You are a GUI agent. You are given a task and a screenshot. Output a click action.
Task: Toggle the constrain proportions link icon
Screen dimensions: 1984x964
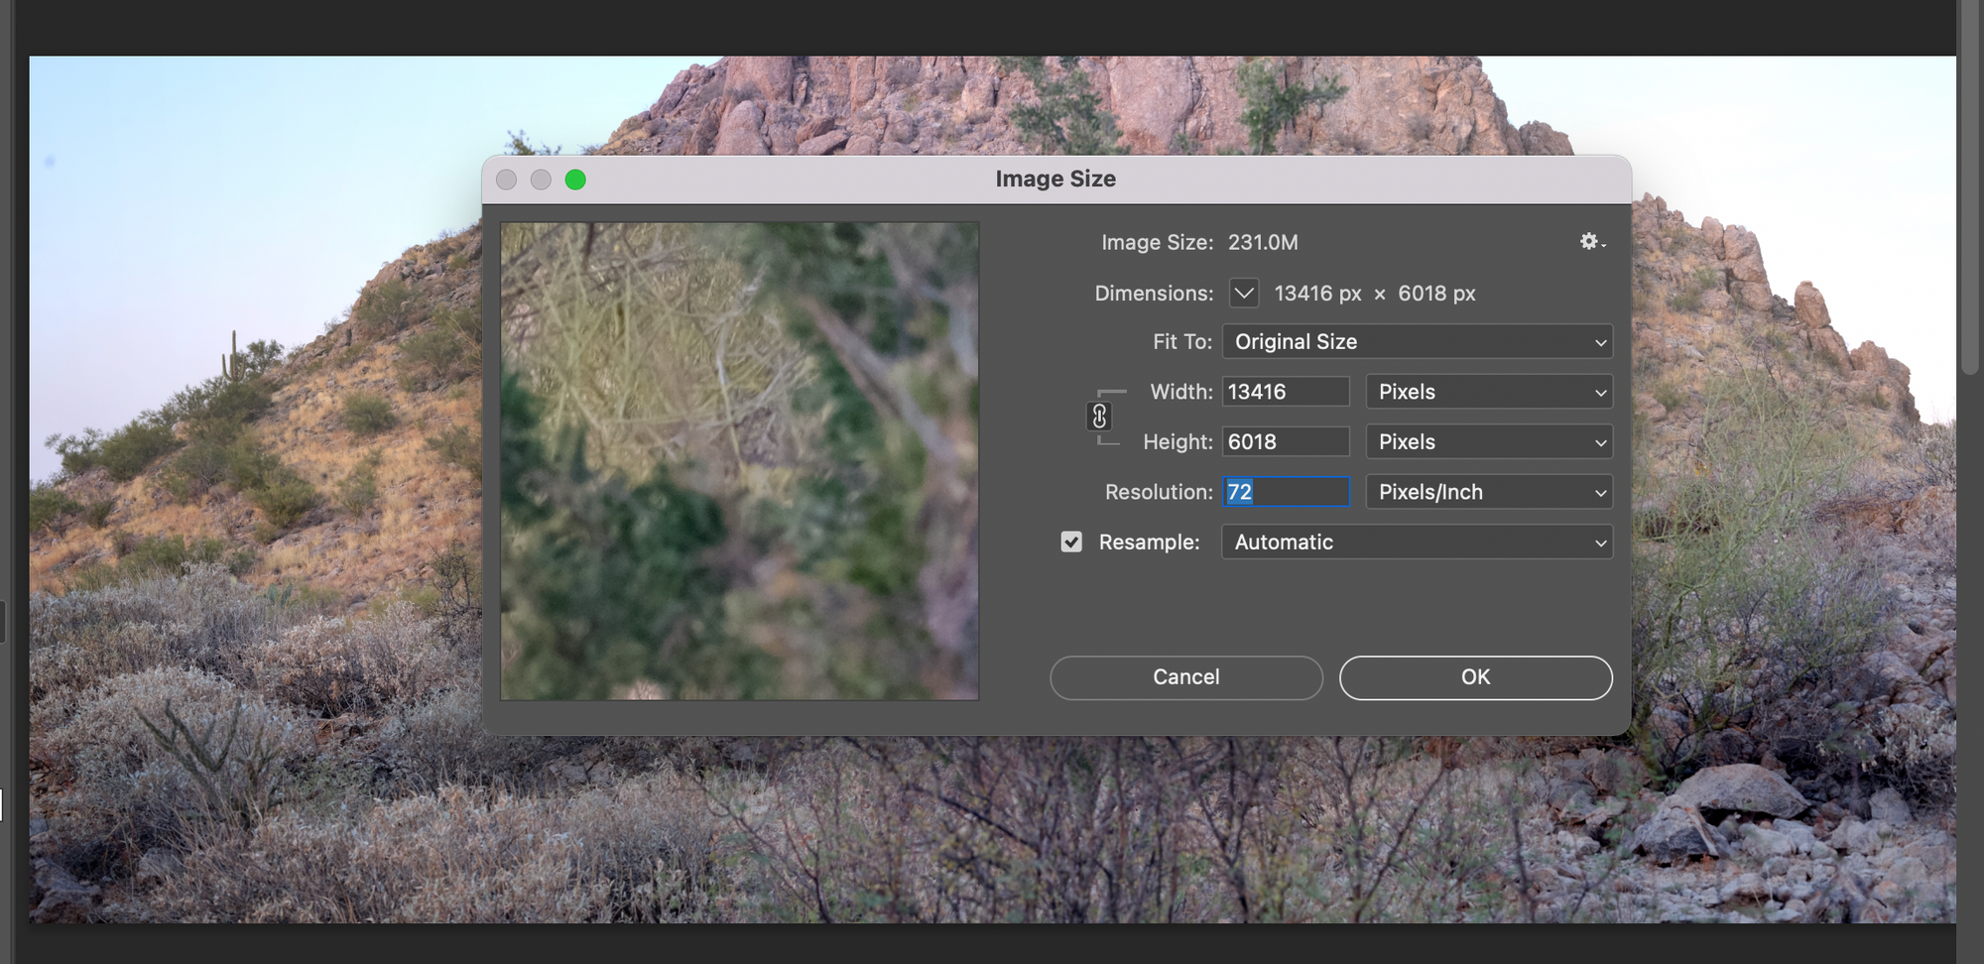[1099, 417]
